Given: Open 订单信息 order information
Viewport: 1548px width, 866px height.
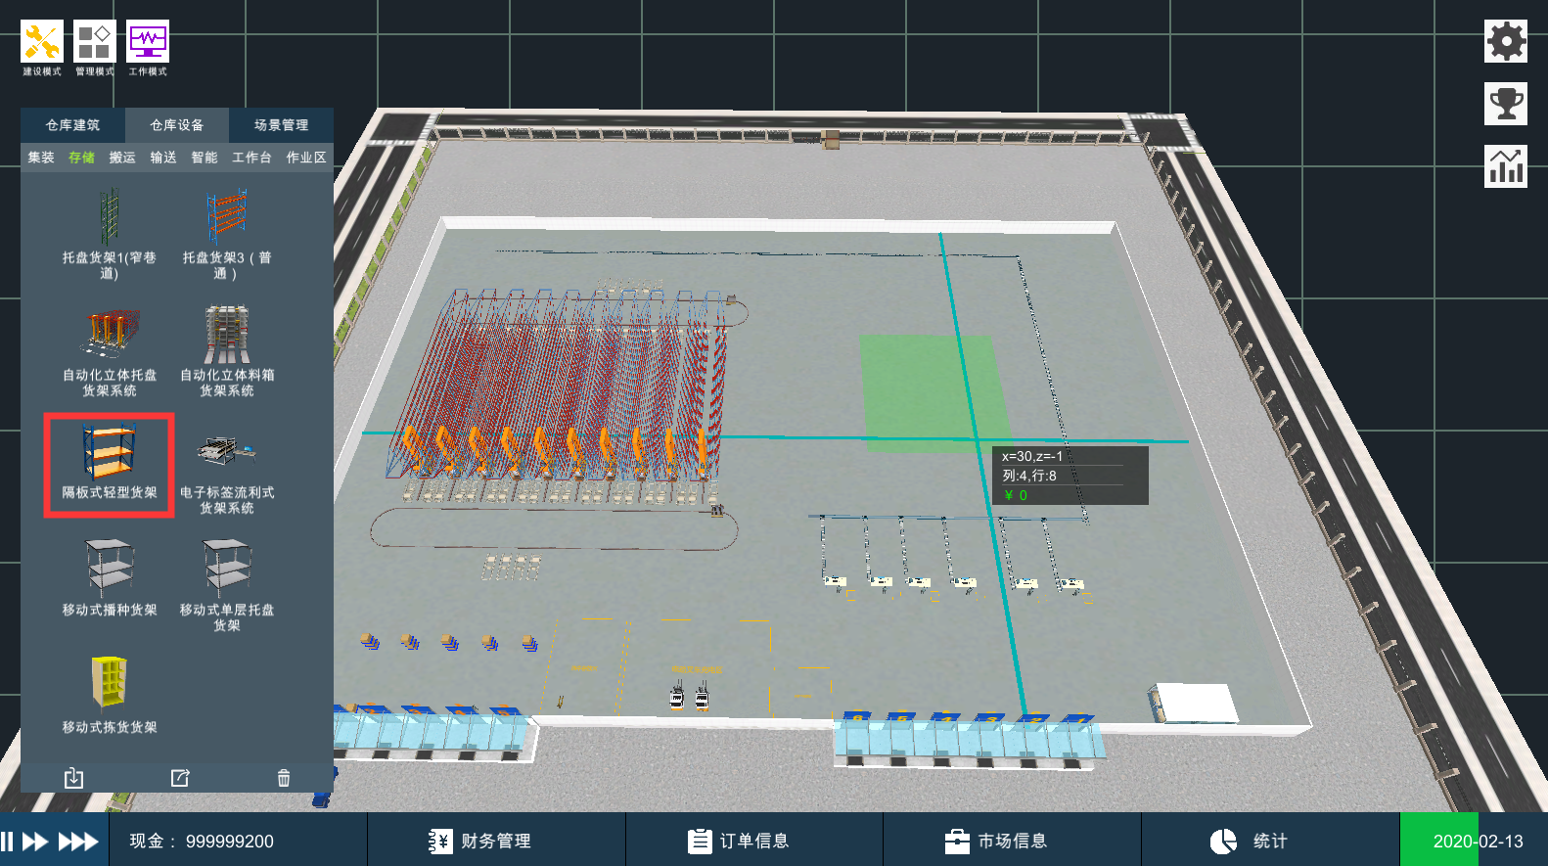Looking at the screenshot, I should pyautogui.click(x=739, y=842).
